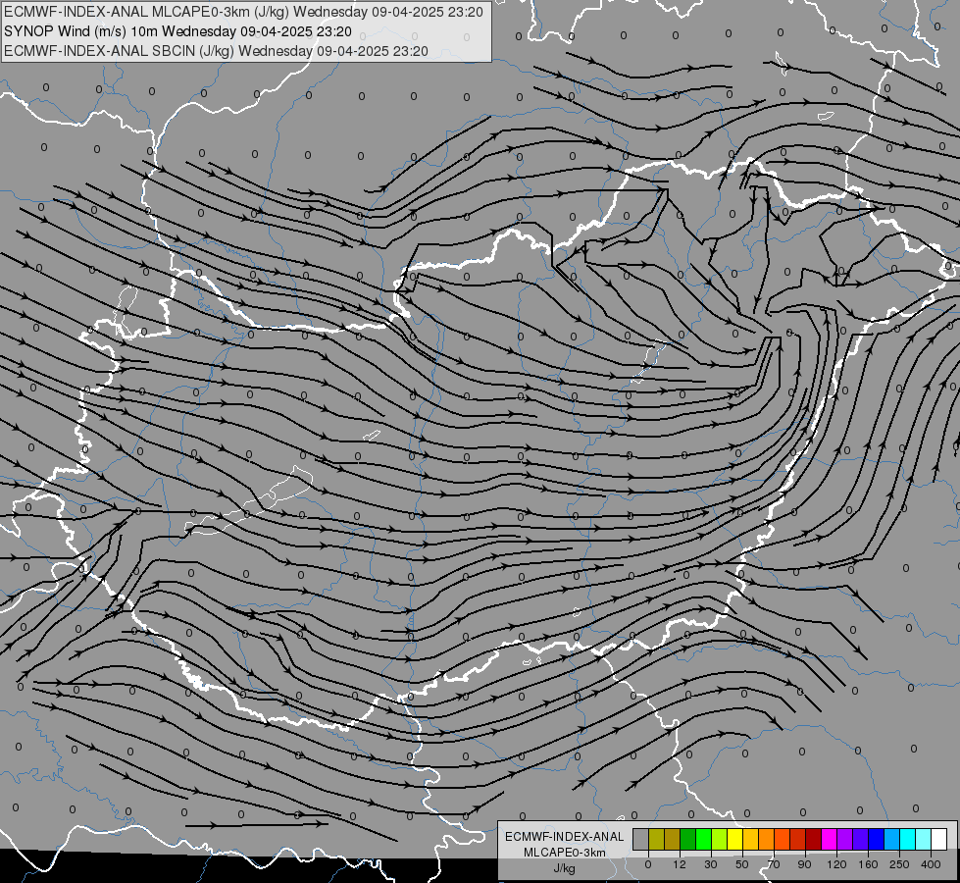Click the legend value 30 label

click(x=711, y=864)
